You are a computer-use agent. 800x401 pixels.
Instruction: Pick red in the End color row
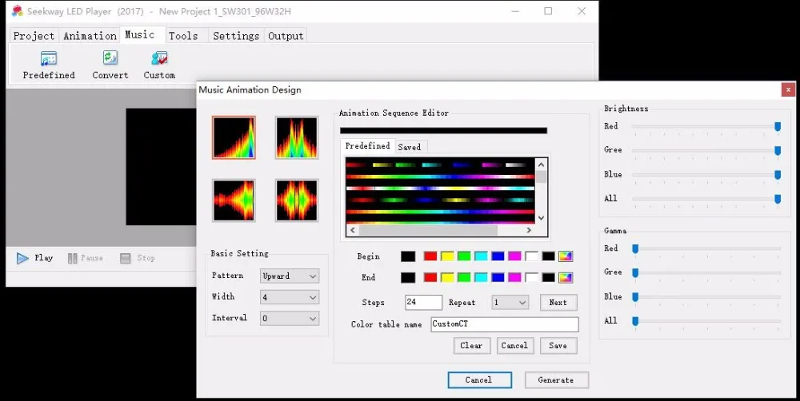tap(430, 278)
